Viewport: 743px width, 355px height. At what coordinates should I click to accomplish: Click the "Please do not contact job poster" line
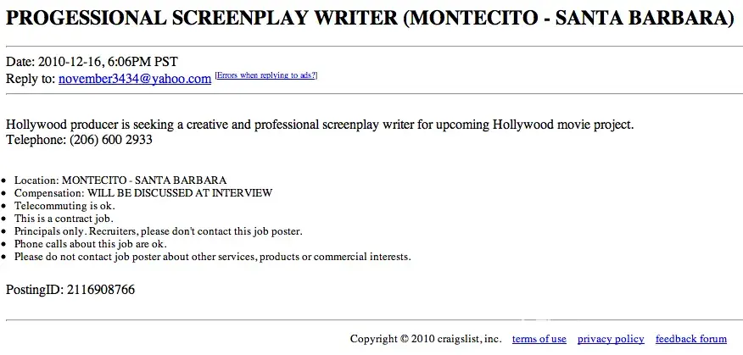click(x=212, y=256)
